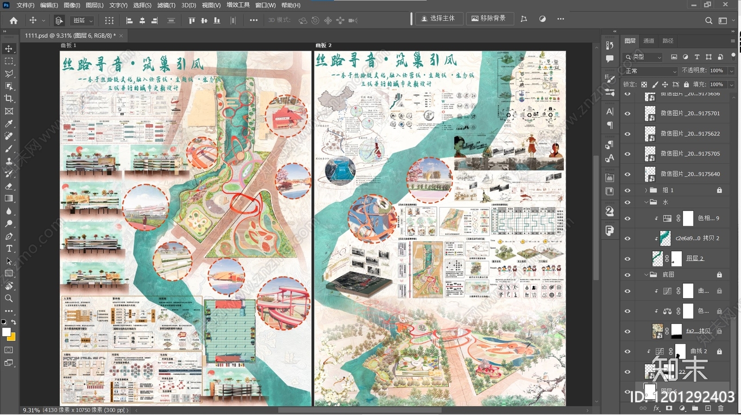Screen dimensions: 741x415
Task: Expand the 组 1 group
Action: coord(646,190)
